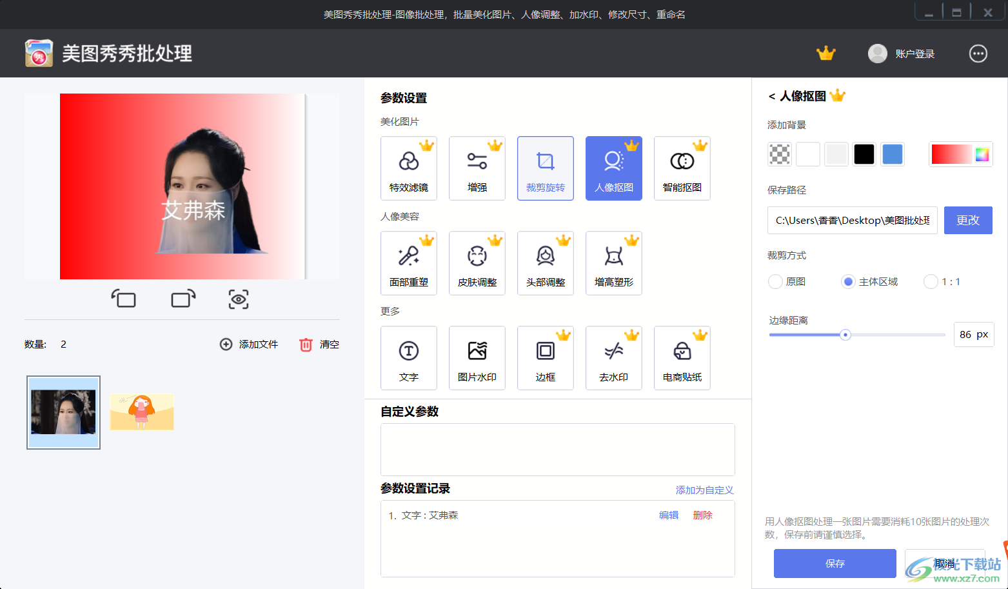
Task: Click 编辑 for the 文字 record
Action: point(669,515)
